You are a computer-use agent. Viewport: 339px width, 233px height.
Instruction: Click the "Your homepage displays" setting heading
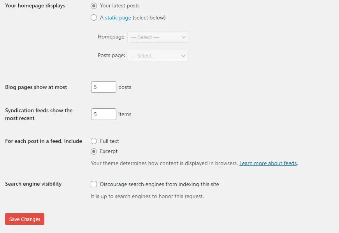[35, 6]
